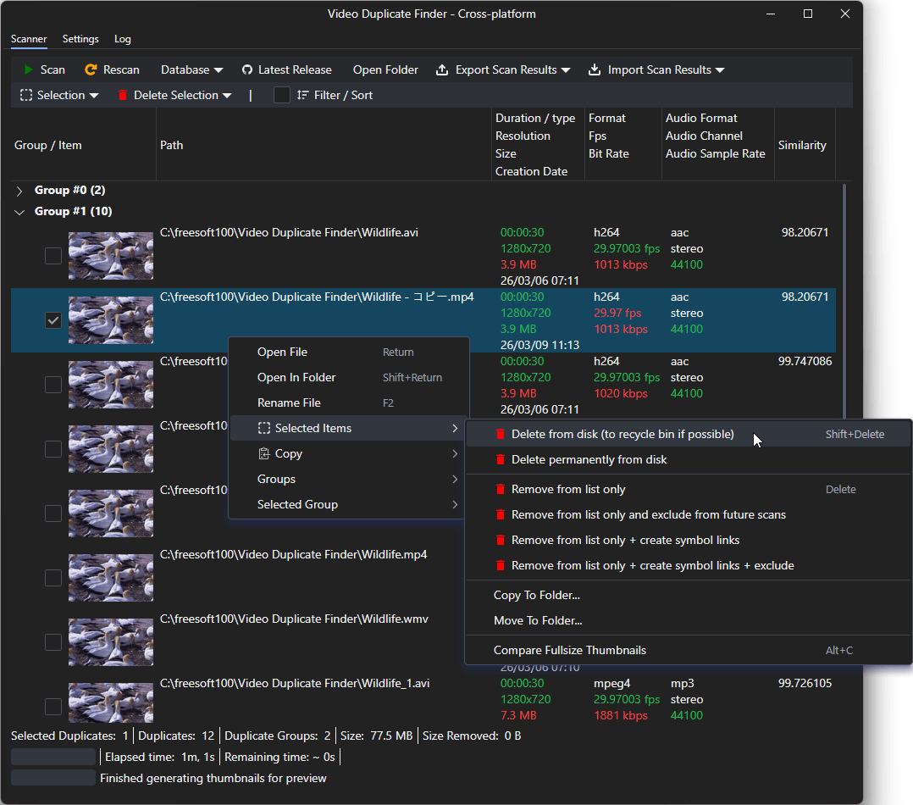Click the GitHub Latest Release icon
The height and width of the screenshot is (805, 913).
247,70
